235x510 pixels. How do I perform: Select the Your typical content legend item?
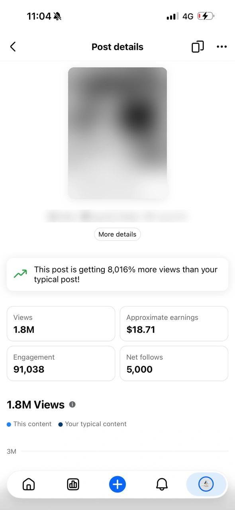click(92, 424)
